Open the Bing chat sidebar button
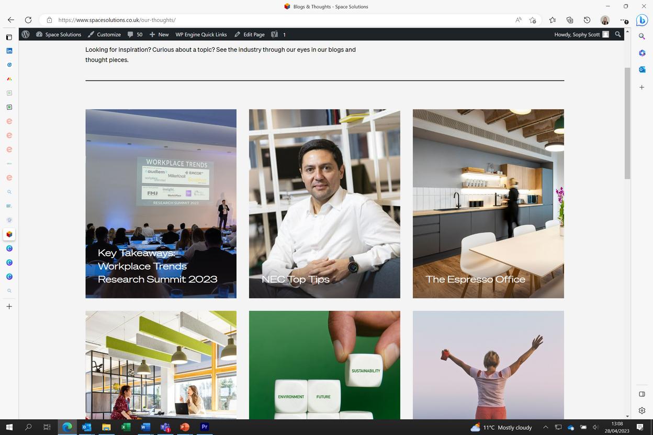 [x=642, y=20]
